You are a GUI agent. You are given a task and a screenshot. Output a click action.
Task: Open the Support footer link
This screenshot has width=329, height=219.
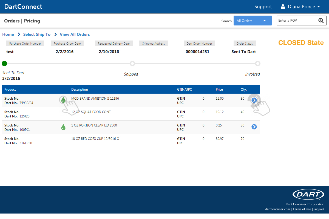tap(319, 209)
